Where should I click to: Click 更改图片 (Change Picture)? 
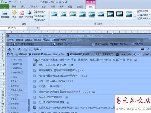(x=40, y=16)
